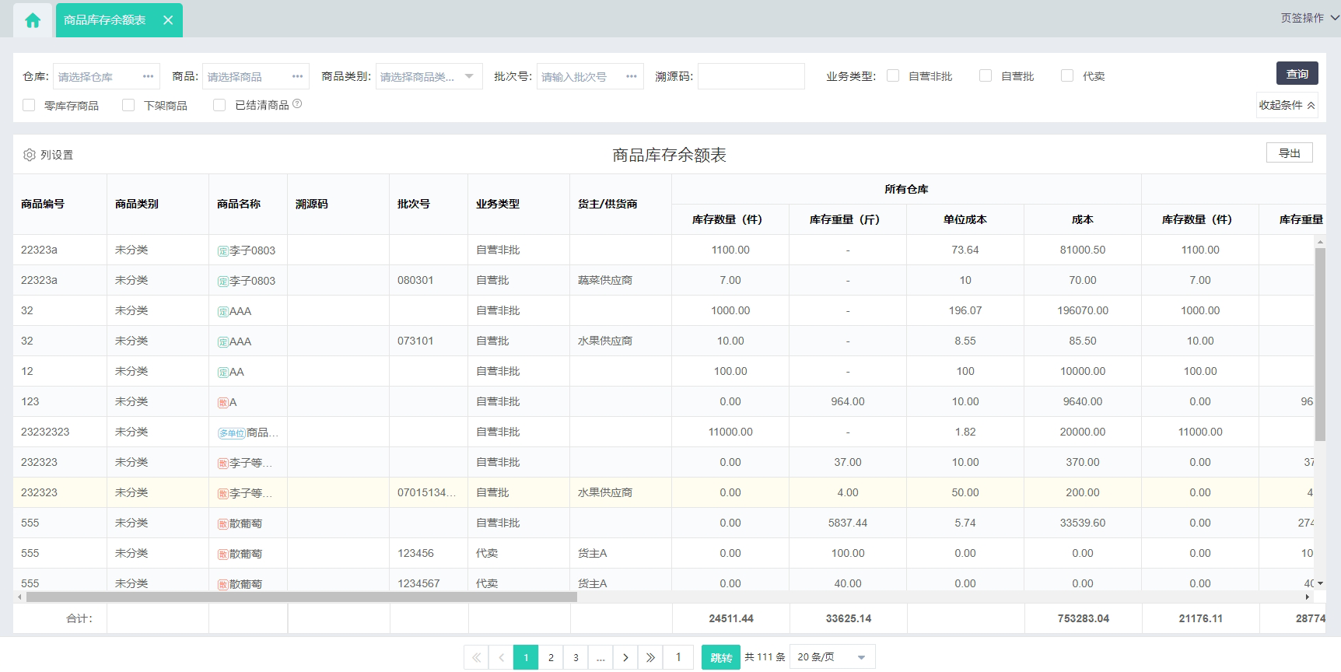The width and height of the screenshot is (1341, 672).
Task: Open the 商品 selection field
Action: (256, 76)
